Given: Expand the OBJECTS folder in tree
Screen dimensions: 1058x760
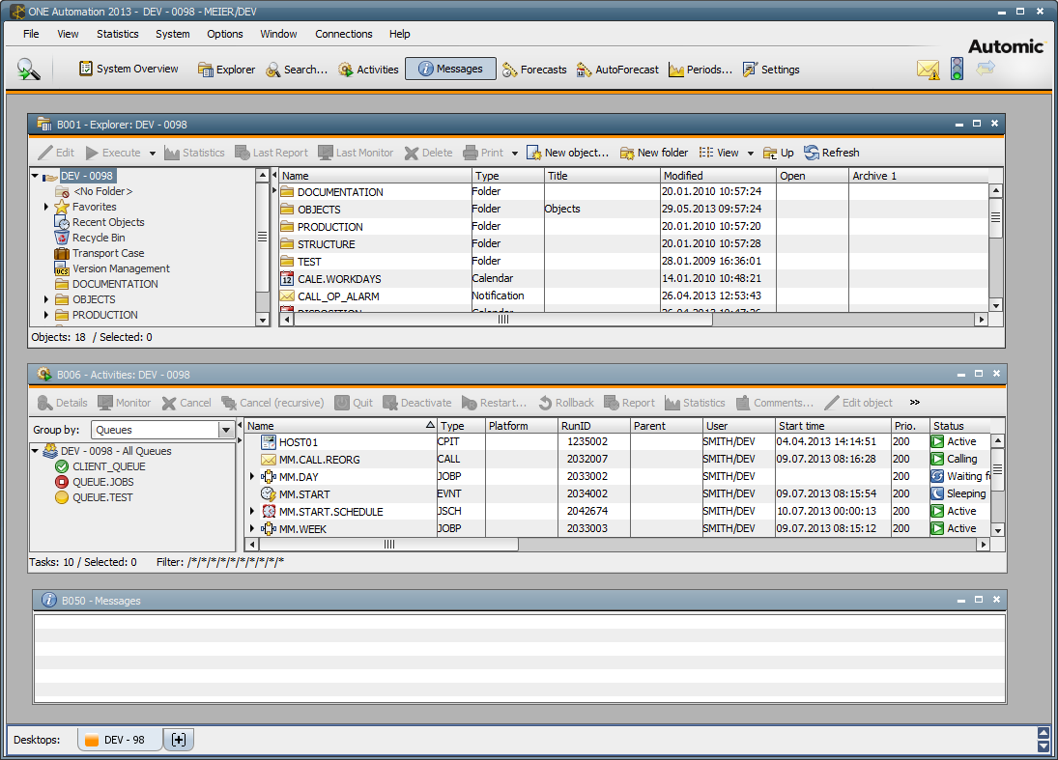Looking at the screenshot, I should (45, 299).
